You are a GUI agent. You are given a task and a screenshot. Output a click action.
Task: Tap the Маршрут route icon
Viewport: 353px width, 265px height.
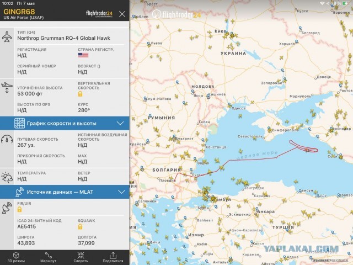(48, 255)
